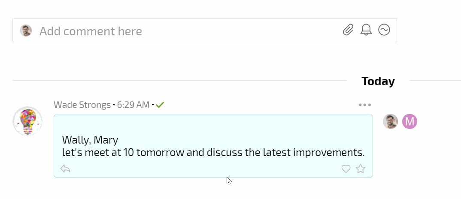461x199 pixels.
Task: Click Wally's photo avatar beside the message
Action: pyautogui.click(x=391, y=121)
